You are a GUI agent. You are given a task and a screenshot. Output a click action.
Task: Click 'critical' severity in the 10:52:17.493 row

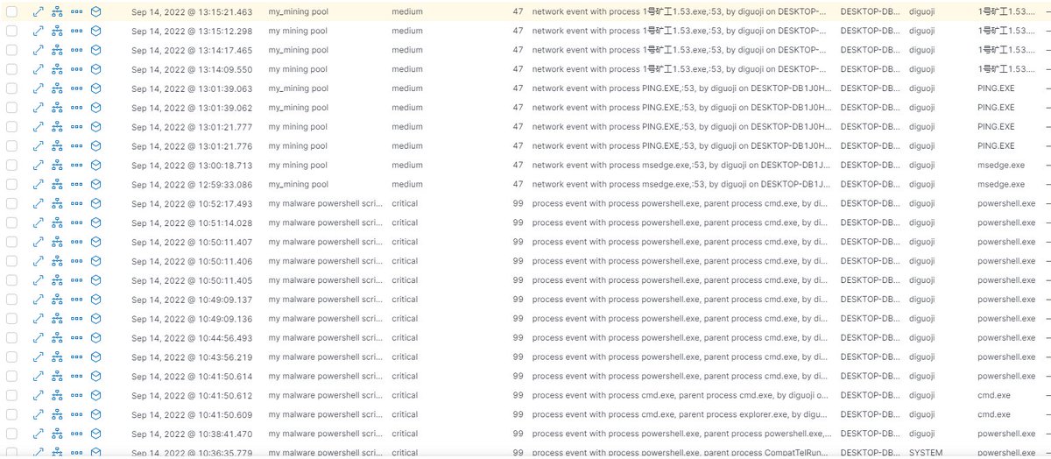[405, 204]
